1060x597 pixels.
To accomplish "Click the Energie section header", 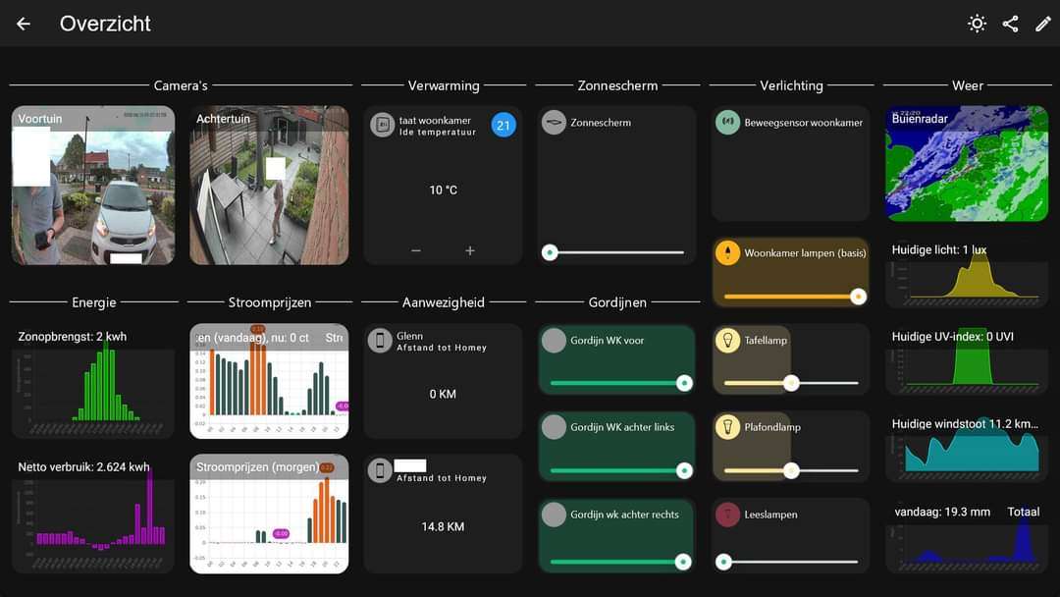I will coord(94,302).
